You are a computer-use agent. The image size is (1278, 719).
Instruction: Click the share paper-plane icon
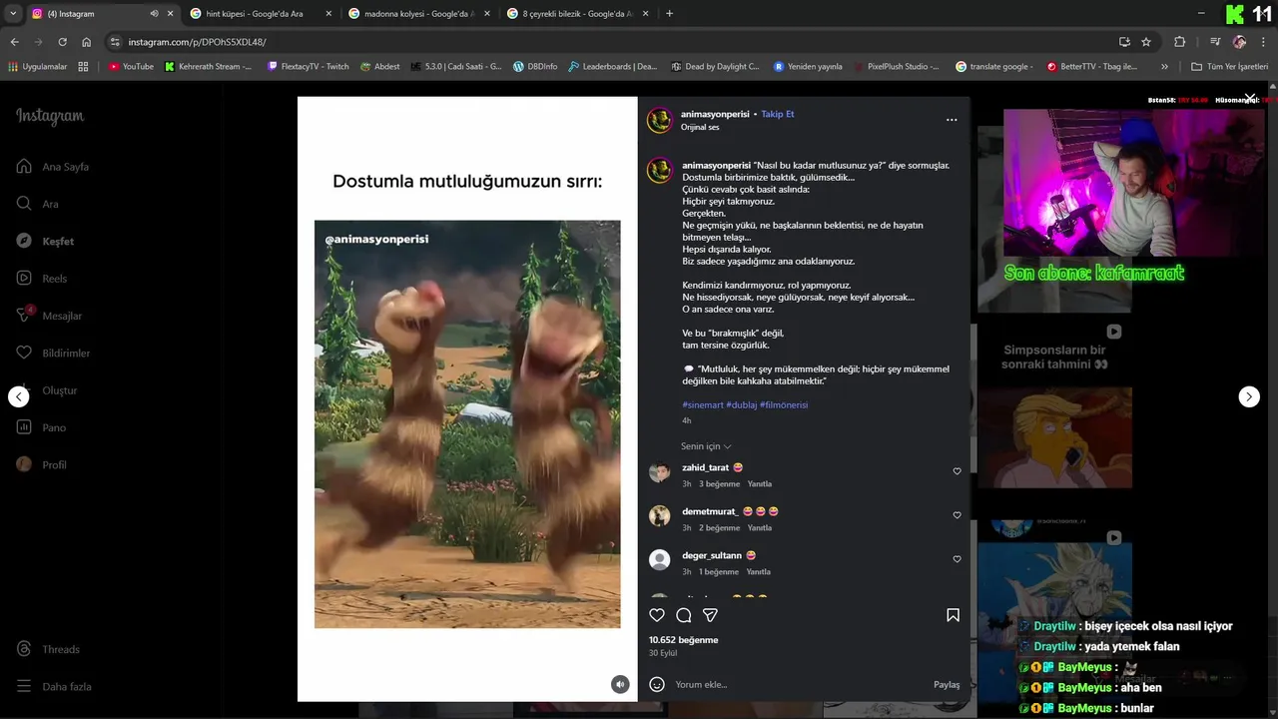pyautogui.click(x=710, y=615)
